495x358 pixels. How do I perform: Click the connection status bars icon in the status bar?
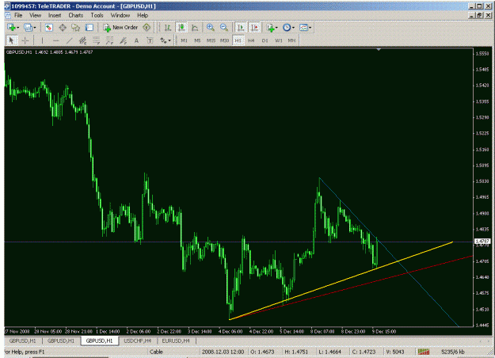(424, 352)
